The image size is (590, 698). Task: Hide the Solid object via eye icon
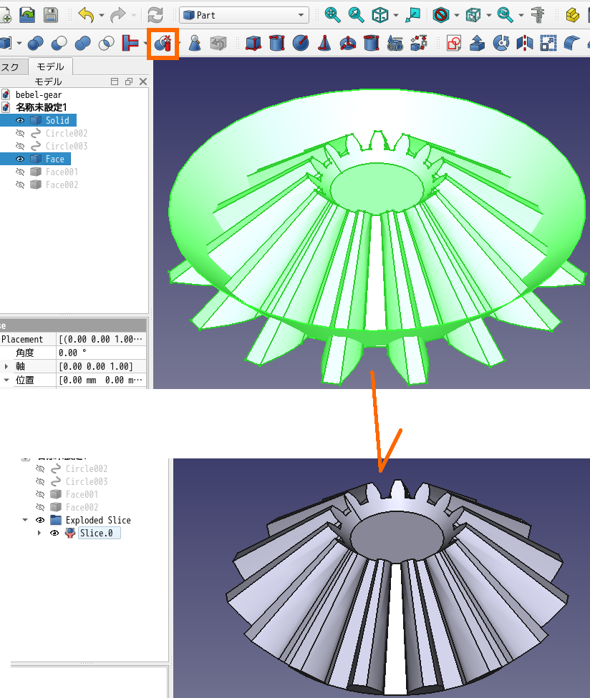tap(20, 121)
